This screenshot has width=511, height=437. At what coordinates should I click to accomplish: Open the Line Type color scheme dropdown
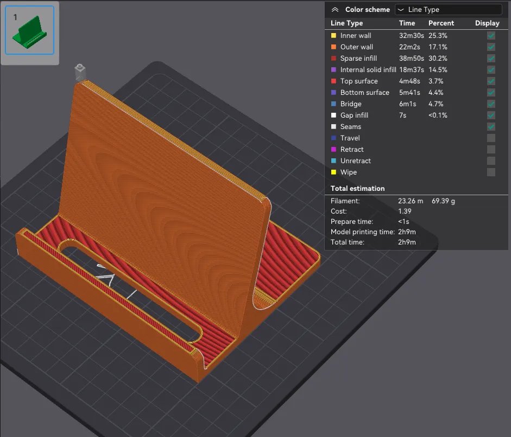(449, 10)
